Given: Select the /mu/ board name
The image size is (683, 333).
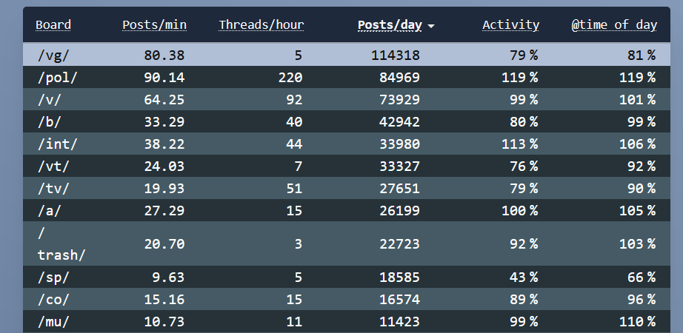Looking at the screenshot, I should click(53, 322).
